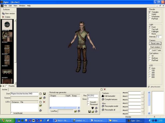
Task: Click the New version icon in Surfaces
Action: click(3, 14)
